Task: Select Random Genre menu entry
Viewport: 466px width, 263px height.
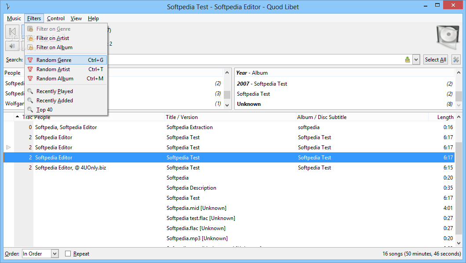Action: [x=66, y=60]
